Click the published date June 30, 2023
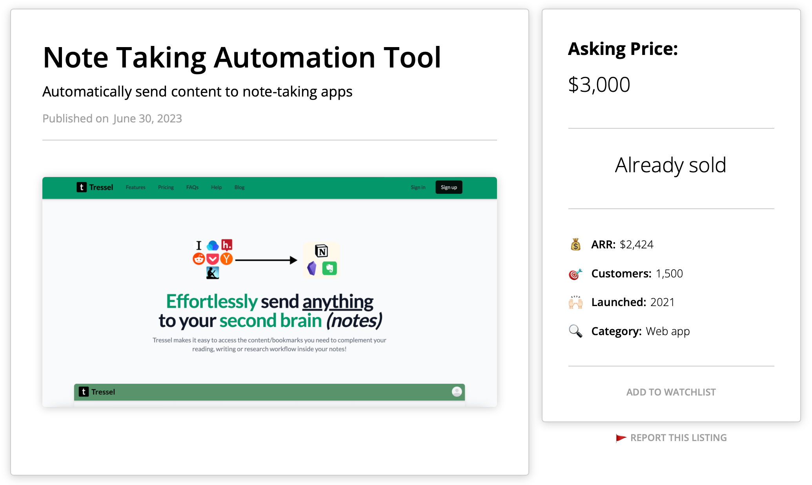 147,119
